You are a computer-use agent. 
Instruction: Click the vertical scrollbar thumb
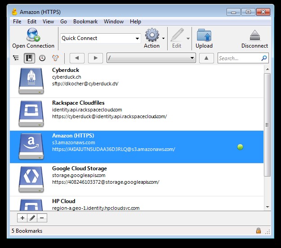[x=267, y=125]
